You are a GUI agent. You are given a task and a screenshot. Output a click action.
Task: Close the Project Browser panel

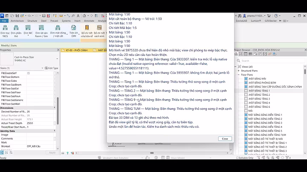pyautogui.click(x=305, y=50)
